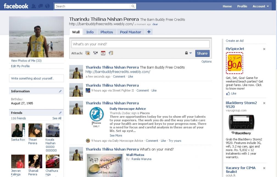
Task: Open the Wall Photos album link
Action: tap(135, 155)
